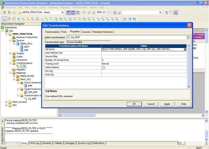Switch to the Ports tab

pos(64,32)
